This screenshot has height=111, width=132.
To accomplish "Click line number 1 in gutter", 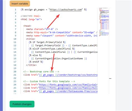I will point(16,9).
